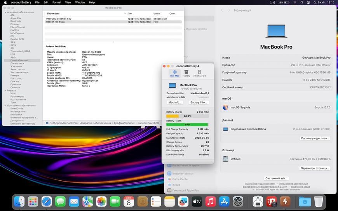The width and height of the screenshot is (338, 211).
Task: Open Spotlight search in the menu bar
Action: tap(302, 2)
